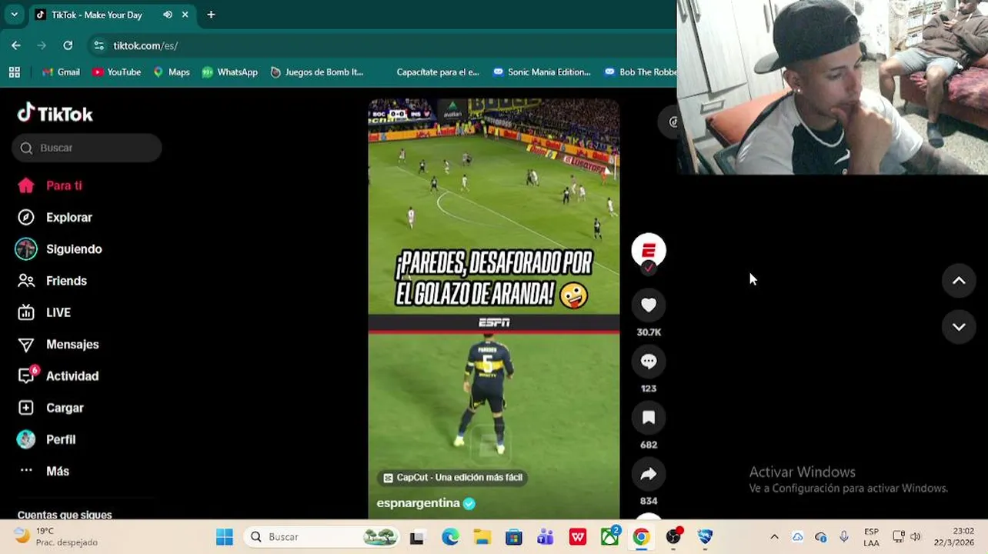
Task: Open File Explorer from taskbar
Action: click(x=482, y=537)
